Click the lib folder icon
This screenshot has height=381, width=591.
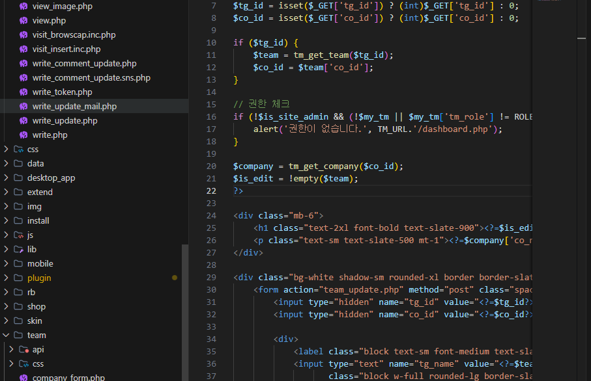(18, 250)
